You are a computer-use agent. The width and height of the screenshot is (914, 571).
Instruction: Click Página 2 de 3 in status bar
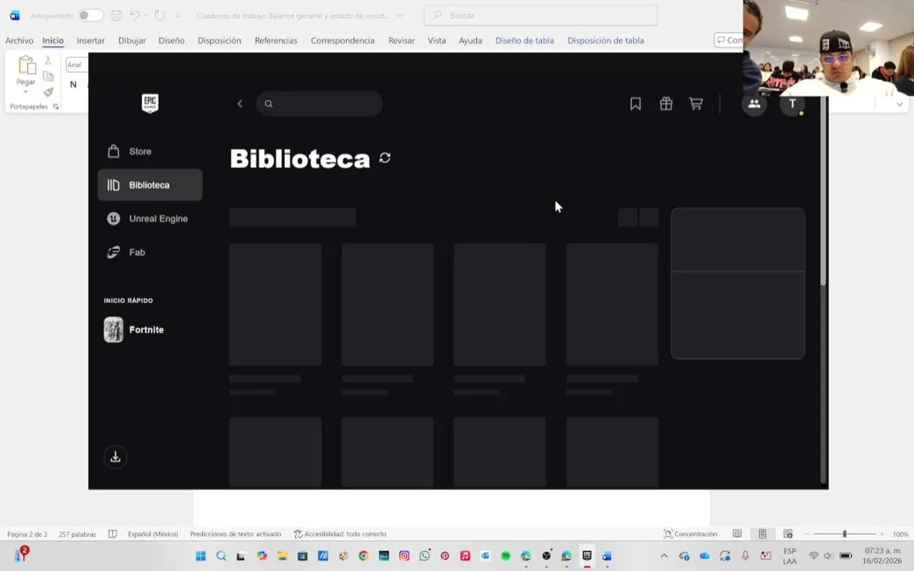point(27,534)
